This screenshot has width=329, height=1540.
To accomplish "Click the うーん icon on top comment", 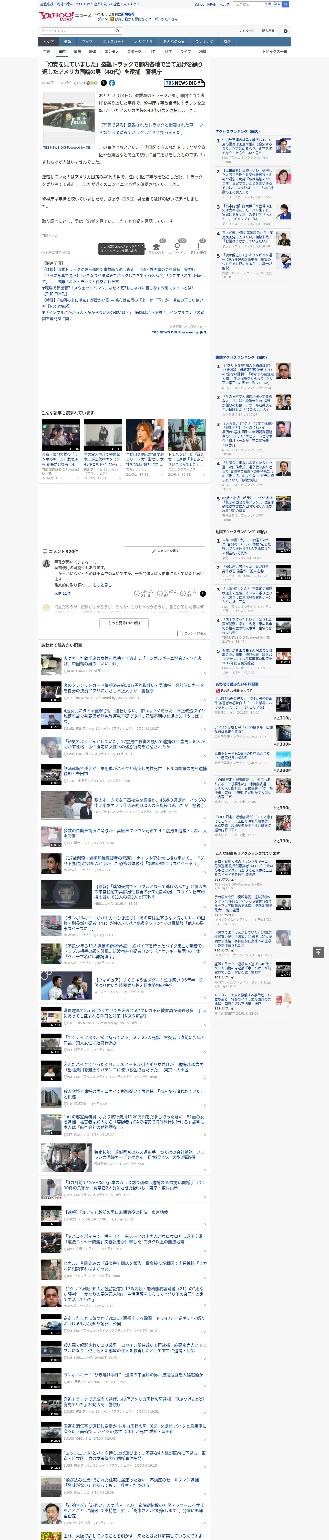I will pos(183,593).
